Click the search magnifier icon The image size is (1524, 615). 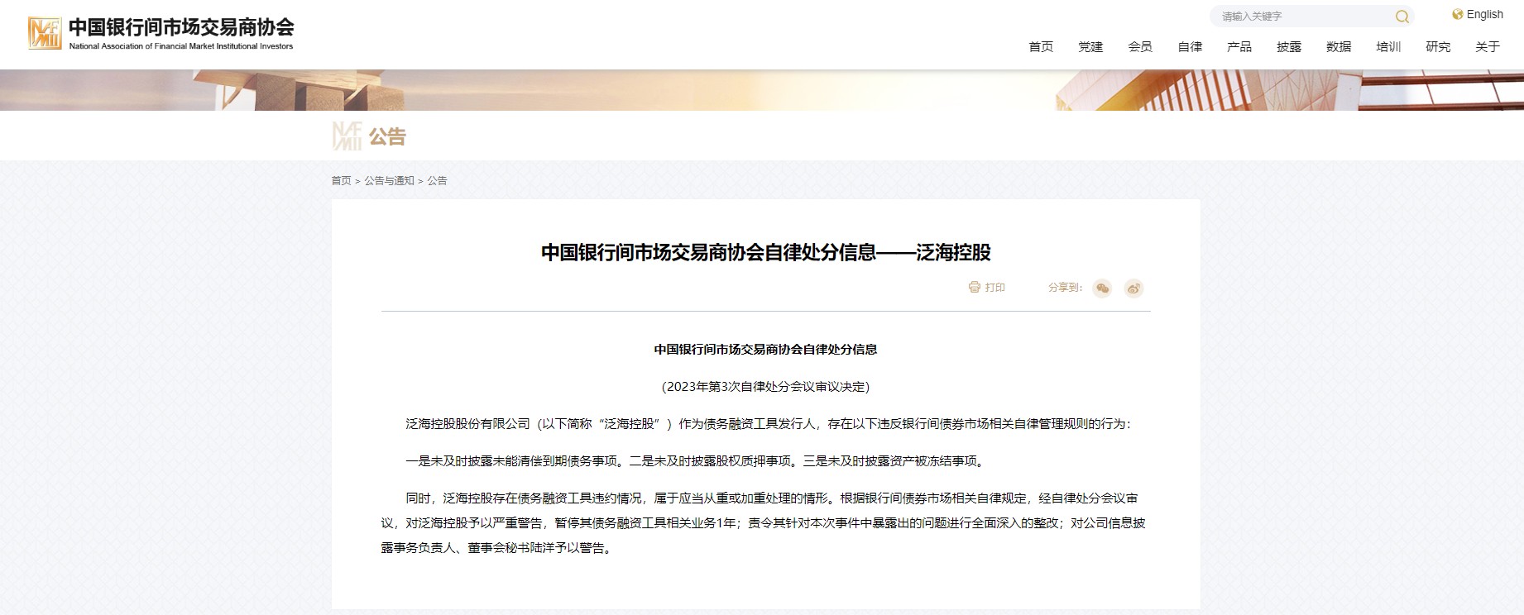click(1402, 17)
